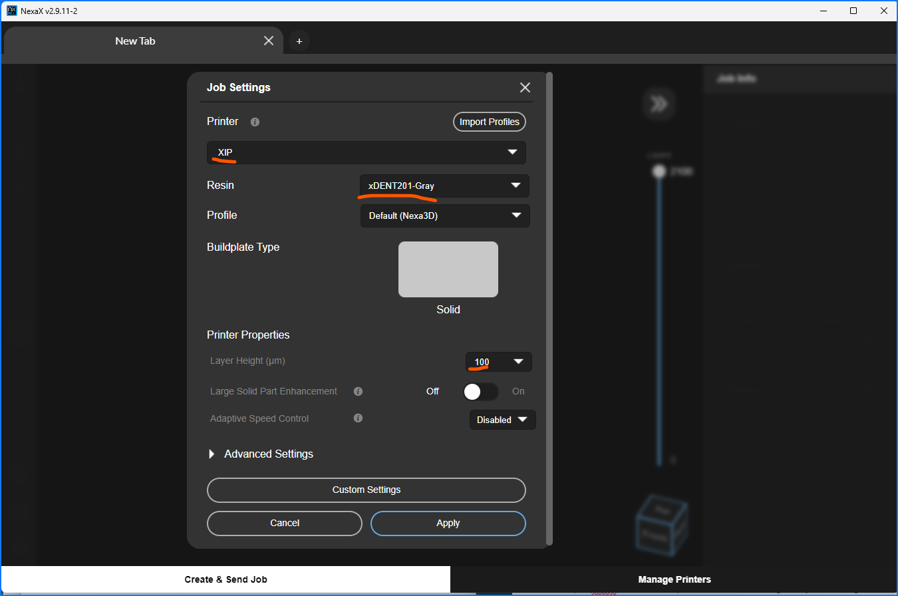
Task: Add a new tab with the plus button
Action: [299, 41]
